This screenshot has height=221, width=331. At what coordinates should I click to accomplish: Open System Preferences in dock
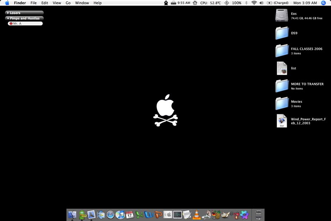(168, 215)
